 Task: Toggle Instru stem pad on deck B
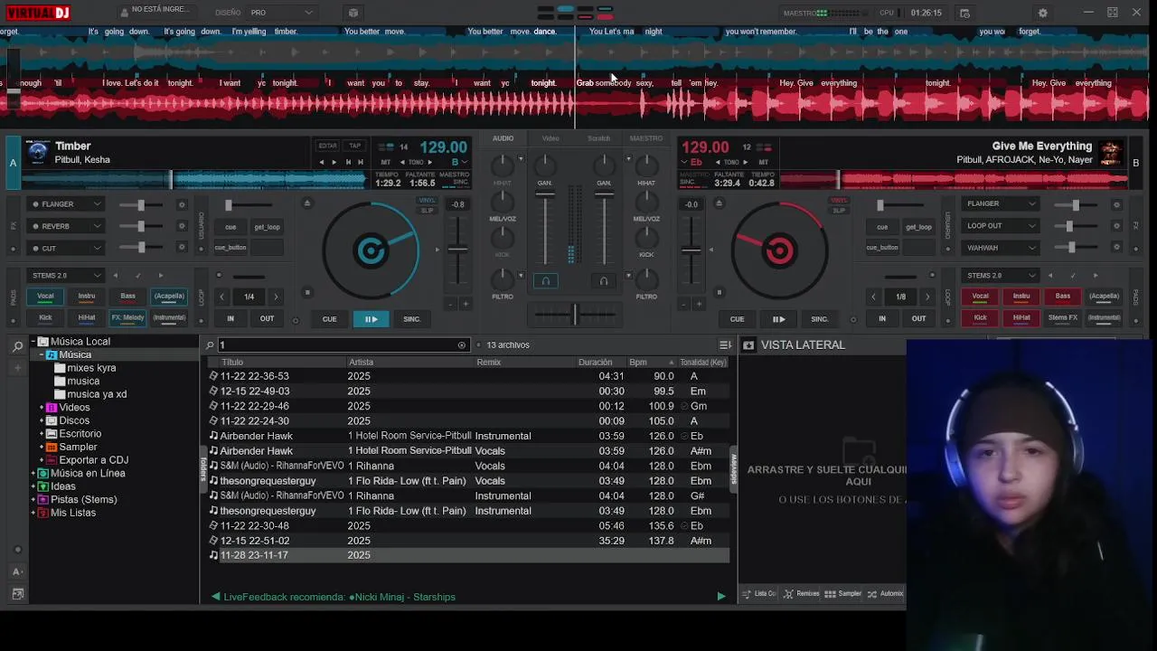pos(1021,296)
